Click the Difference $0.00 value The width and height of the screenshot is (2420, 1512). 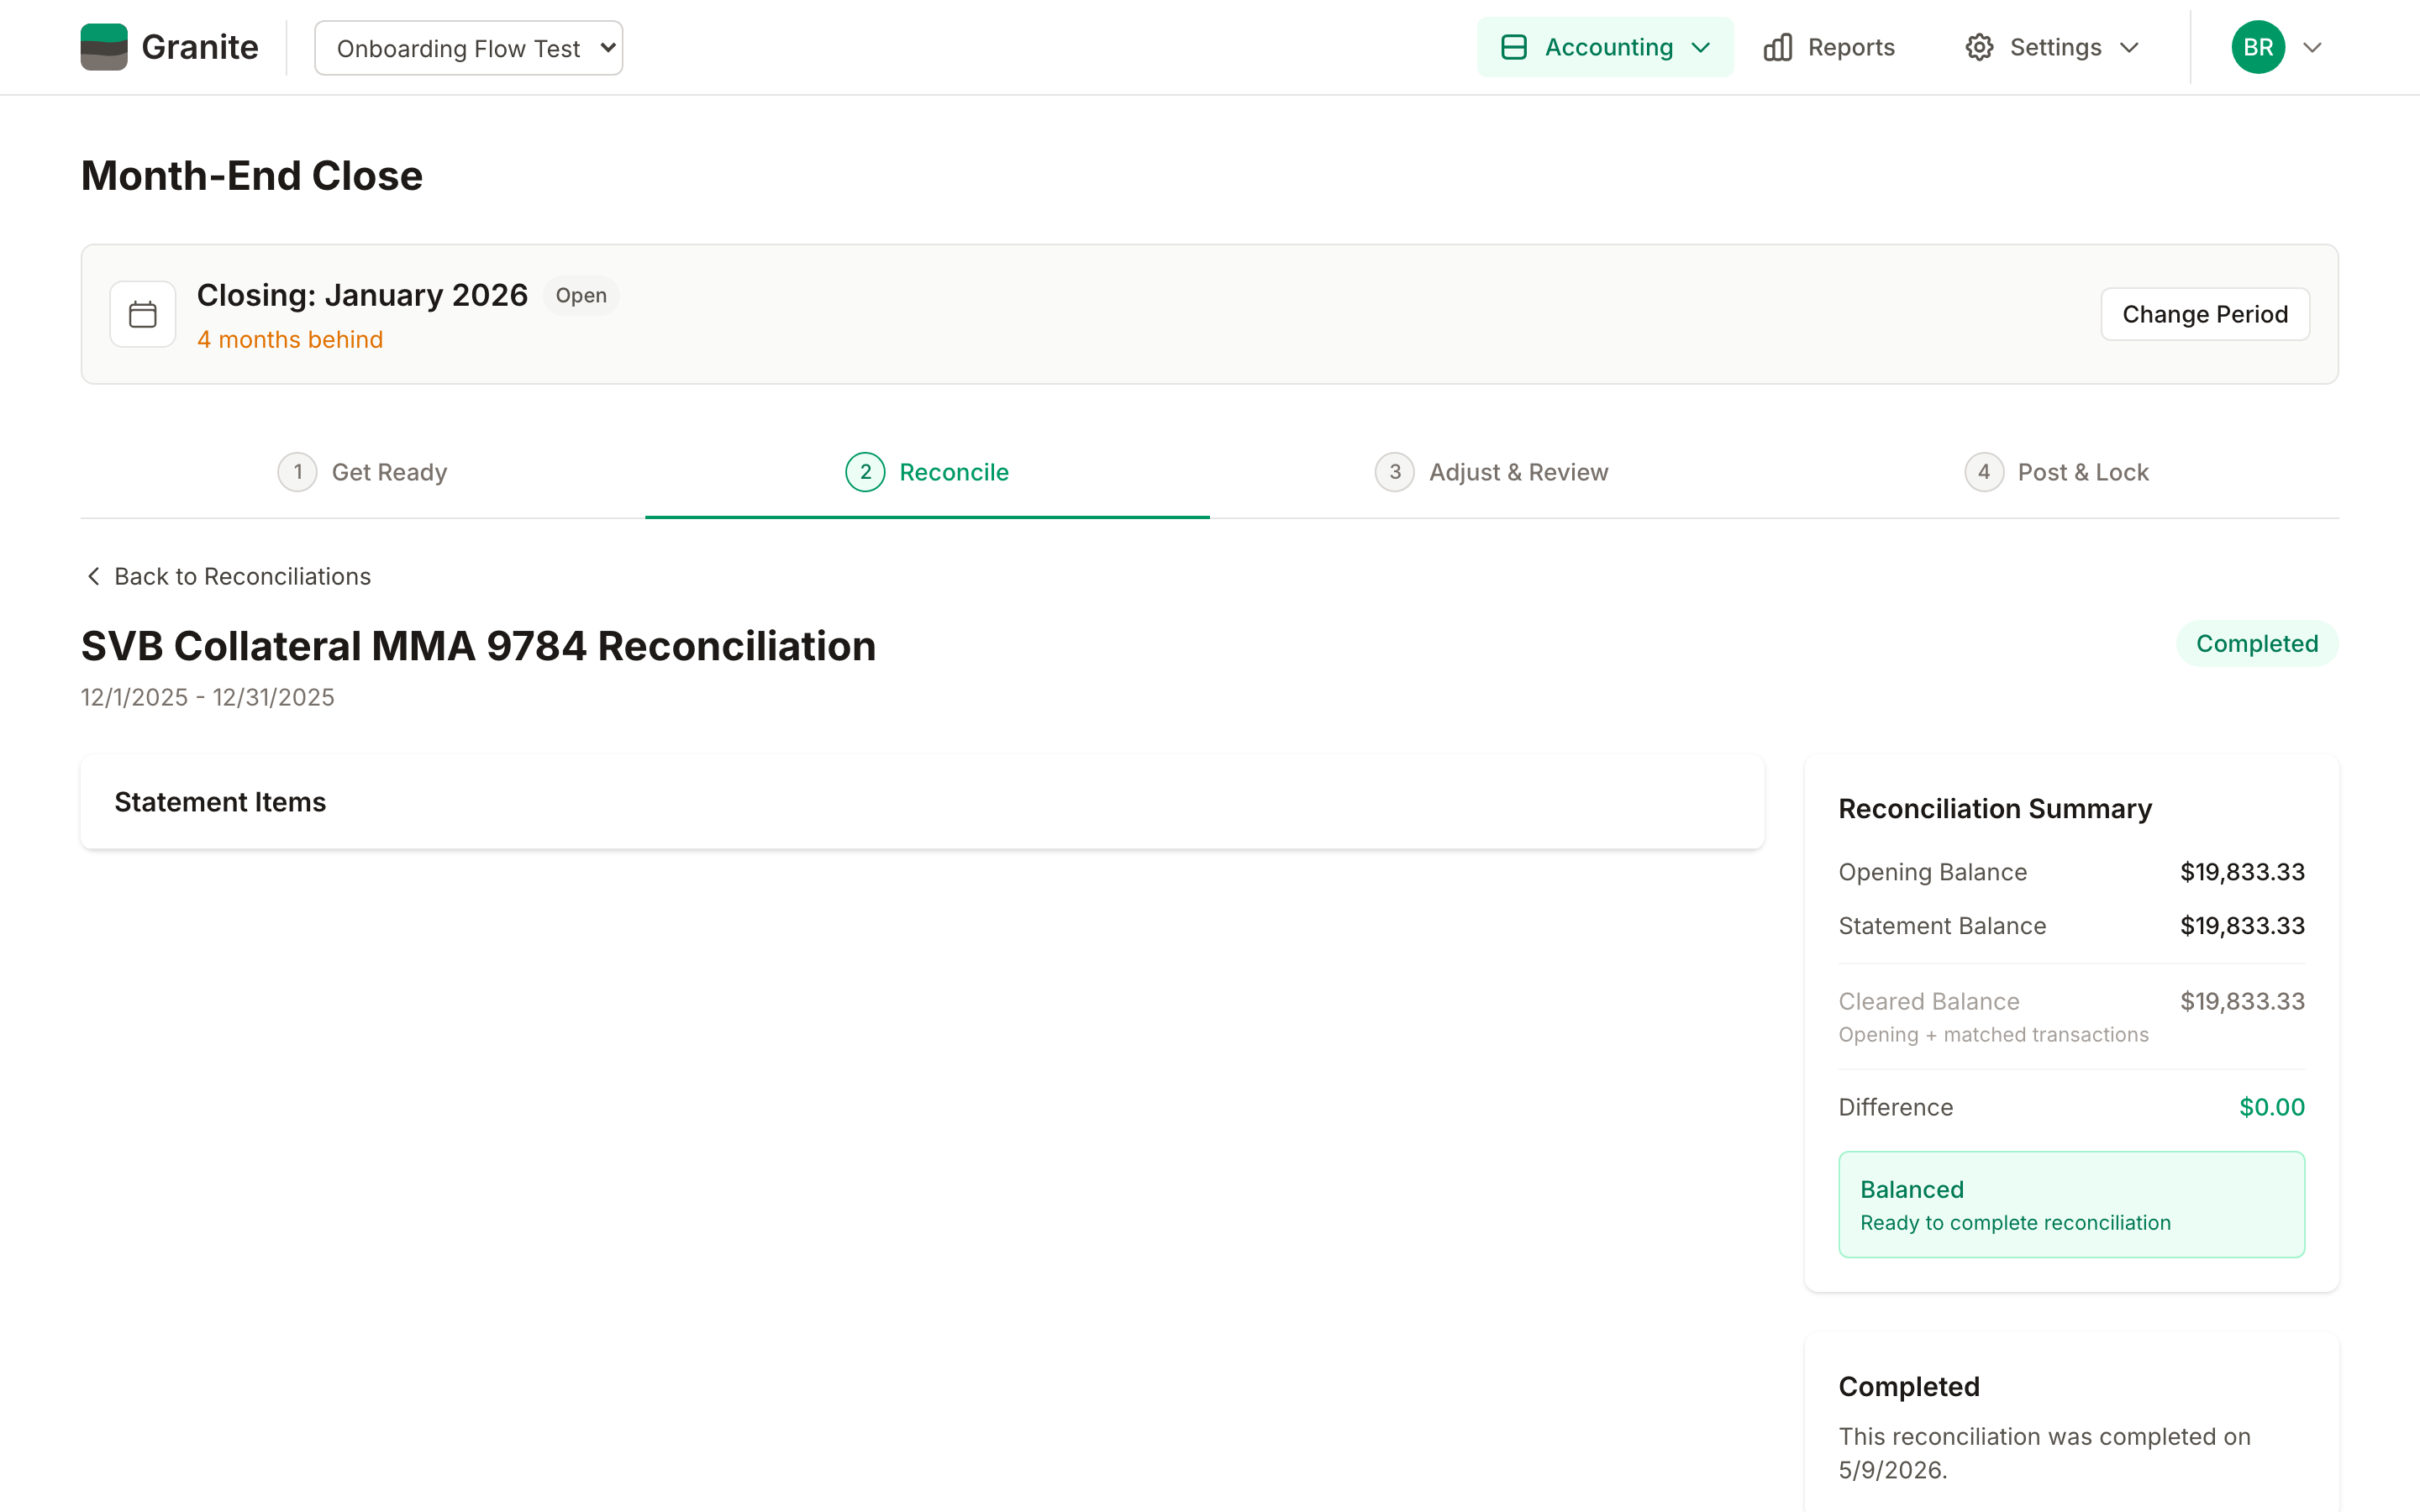pos(2272,1107)
